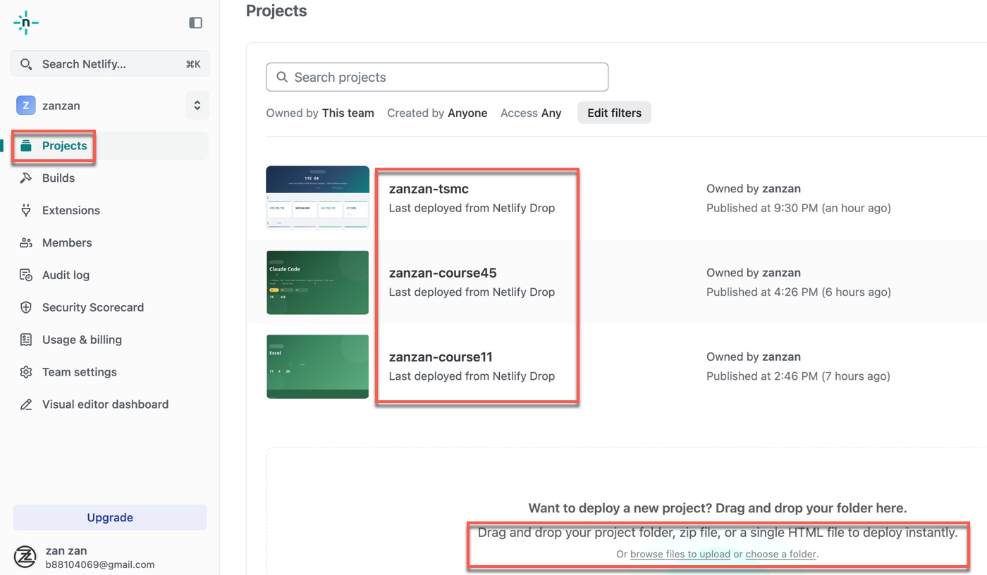Click the Visual editor pencil icon

click(x=26, y=404)
